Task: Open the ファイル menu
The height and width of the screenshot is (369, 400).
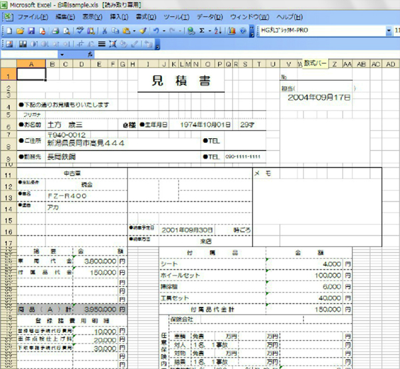Action: [33, 17]
